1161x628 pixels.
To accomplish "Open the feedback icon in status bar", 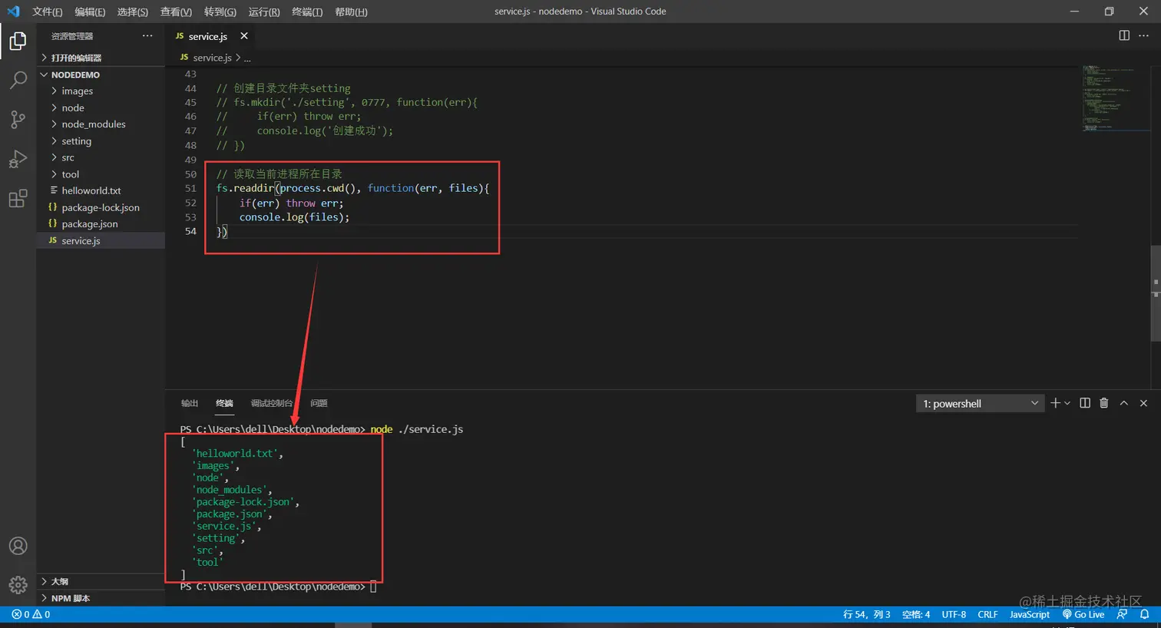I will click(x=1123, y=614).
